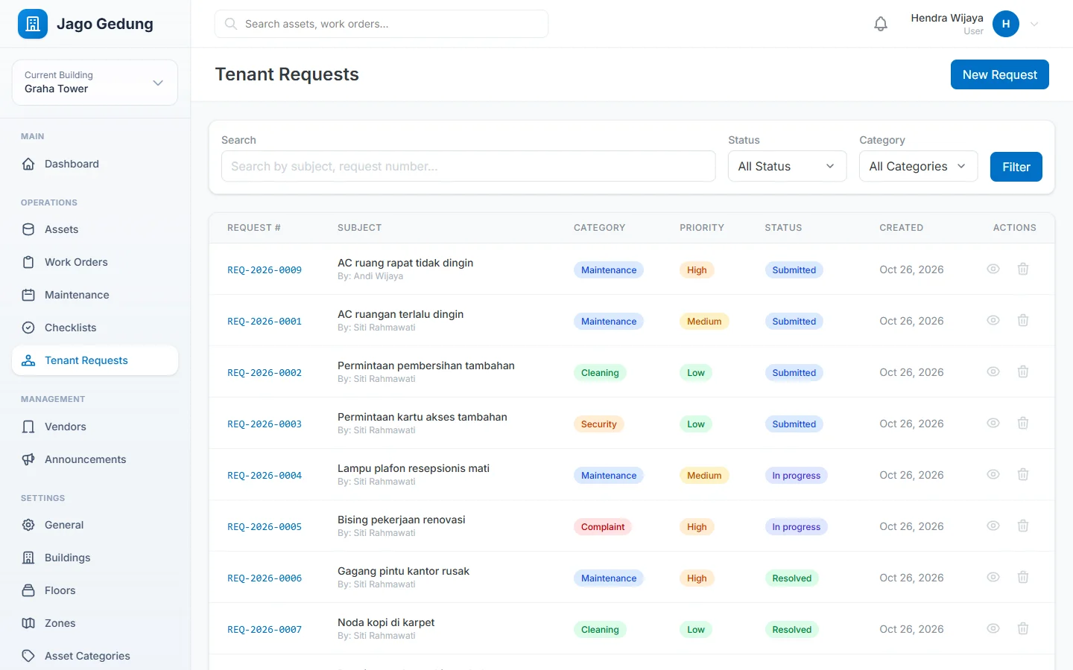The width and height of the screenshot is (1073, 670).
Task: Open Floors in sidebar
Action: [95, 590]
